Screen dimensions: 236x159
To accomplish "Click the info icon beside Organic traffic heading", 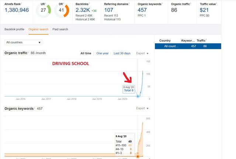I will tap(29, 53).
